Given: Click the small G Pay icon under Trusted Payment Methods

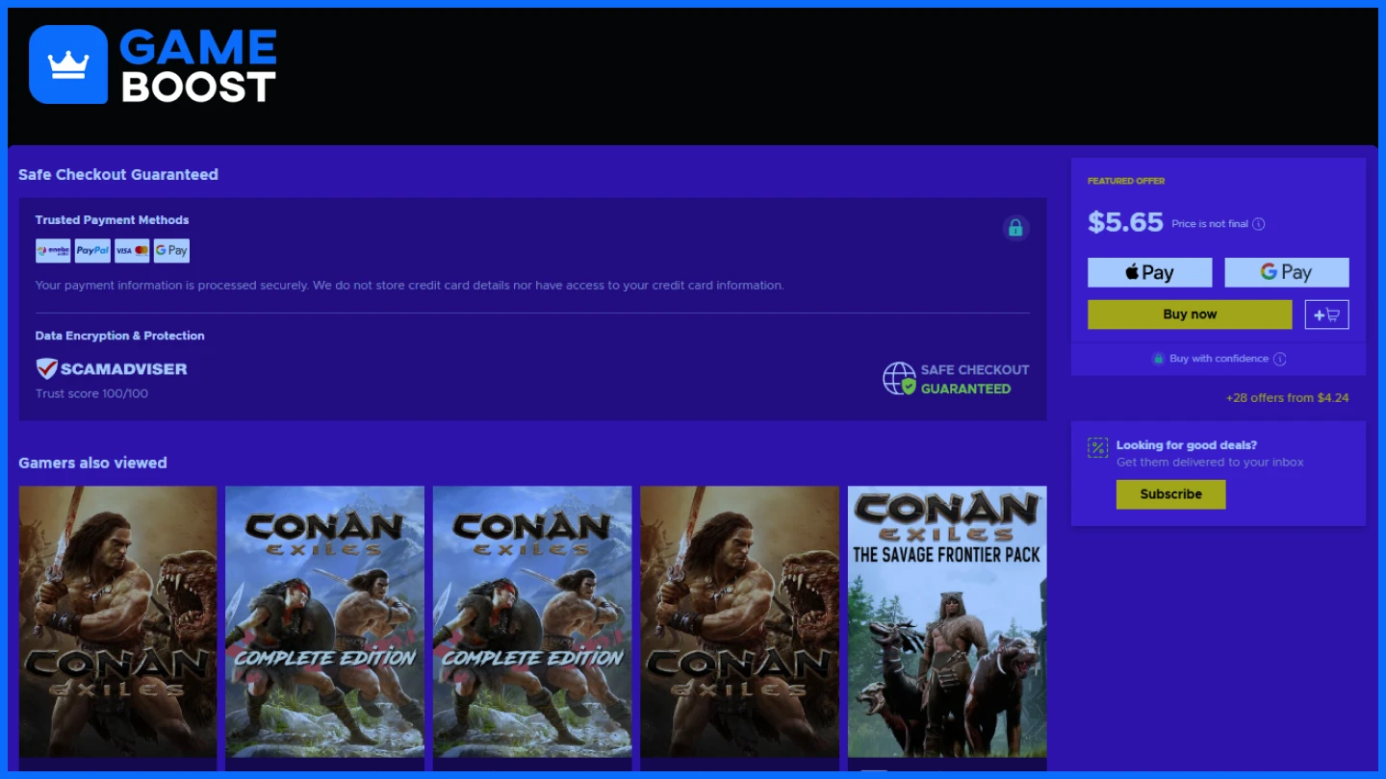Looking at the screenshot, I should coord(171,251).
